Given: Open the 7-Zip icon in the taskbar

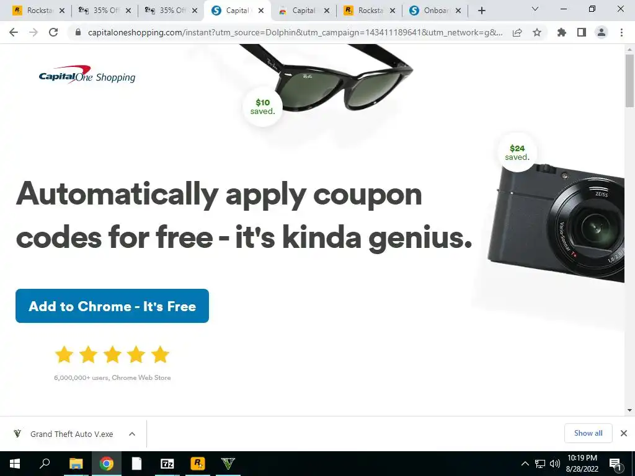Looking at the screenshot, I should pyautogui.click(x=167, y=464).
